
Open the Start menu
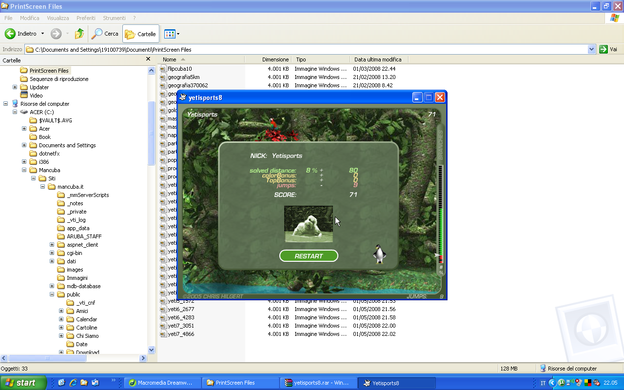(23, 383)
